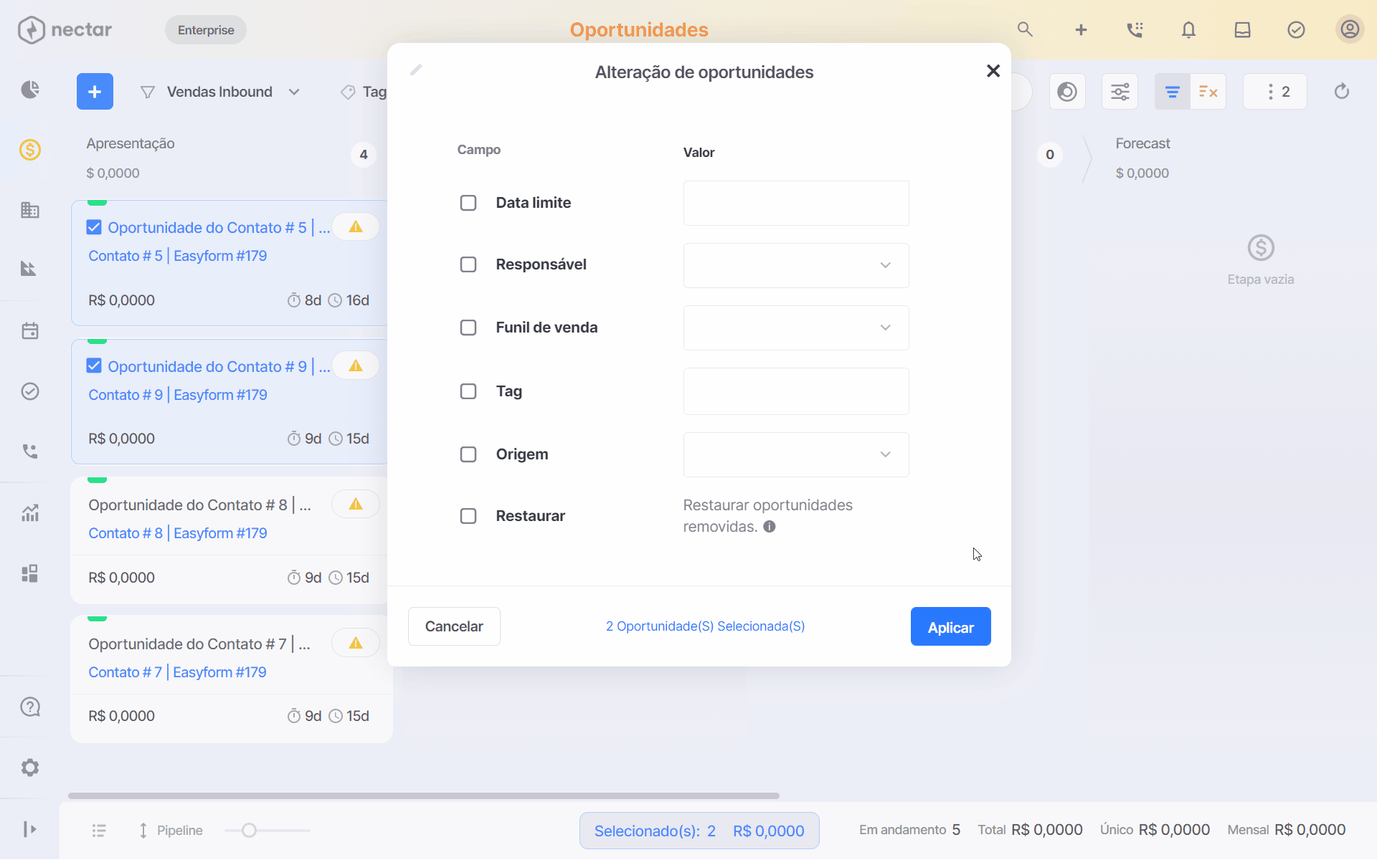Click the Cancelar button
This screenshot has height=860, width=1377.
(x=454, y=627)
